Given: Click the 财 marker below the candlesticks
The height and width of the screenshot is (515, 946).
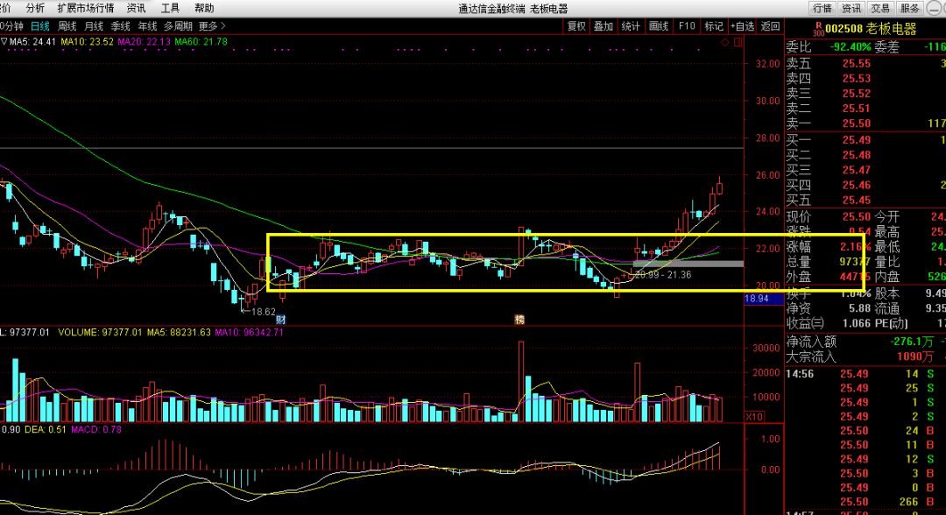Looking at the screenshot, I should coord(280,320).
